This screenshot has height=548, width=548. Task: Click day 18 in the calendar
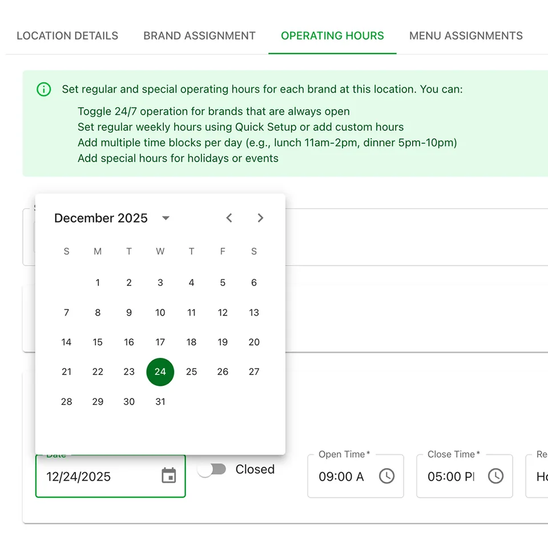[192, 342]
